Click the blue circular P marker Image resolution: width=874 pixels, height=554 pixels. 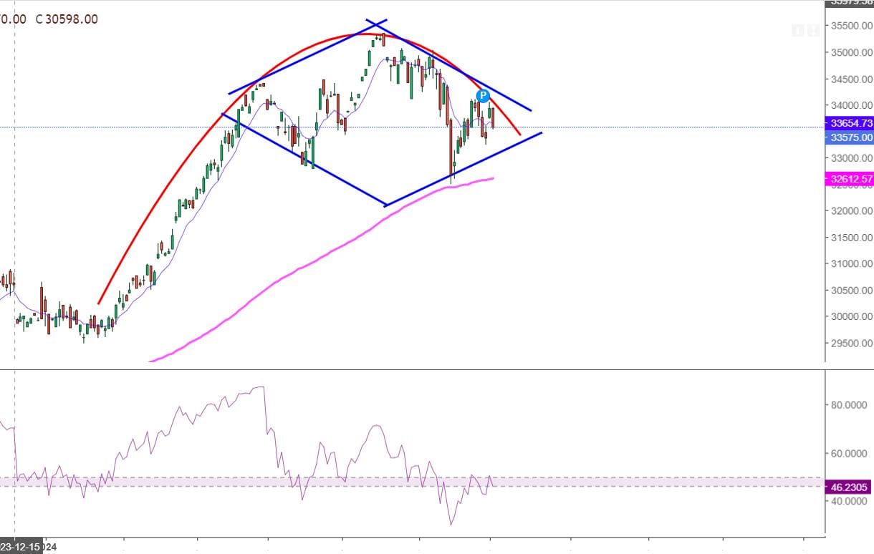tap(483, 95)
